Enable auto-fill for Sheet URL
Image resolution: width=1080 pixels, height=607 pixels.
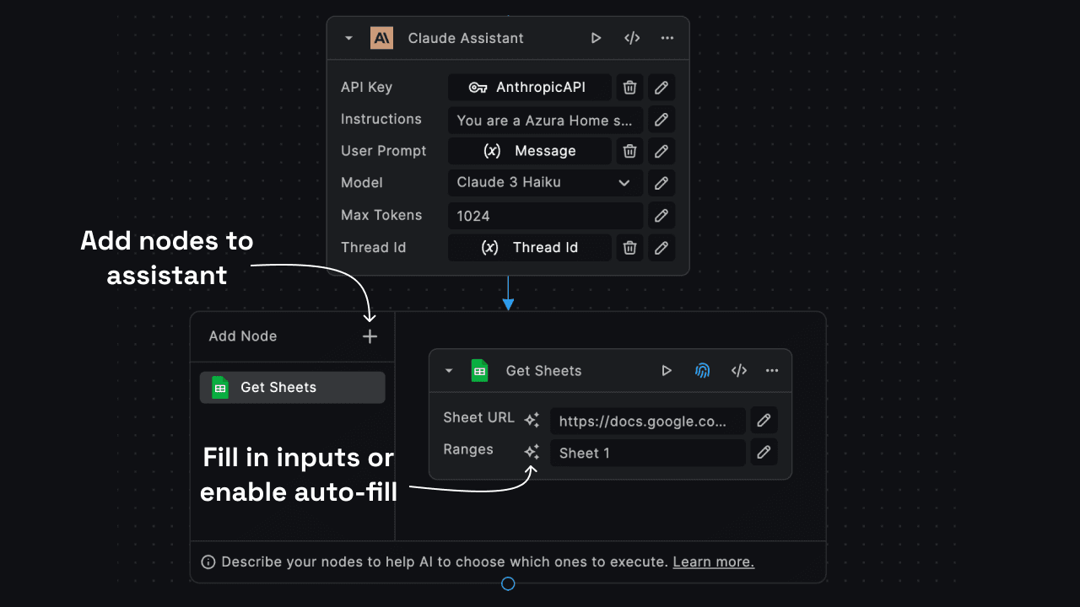(532, 417)
